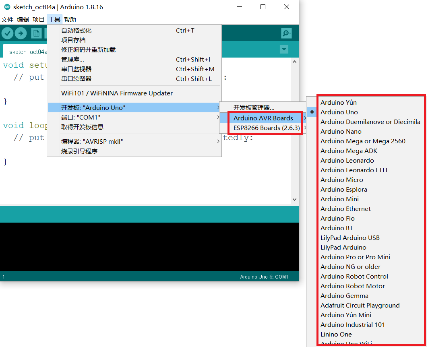Choose 项目存档 menu entry
428x347 pixels.
[x=134, y=40]
